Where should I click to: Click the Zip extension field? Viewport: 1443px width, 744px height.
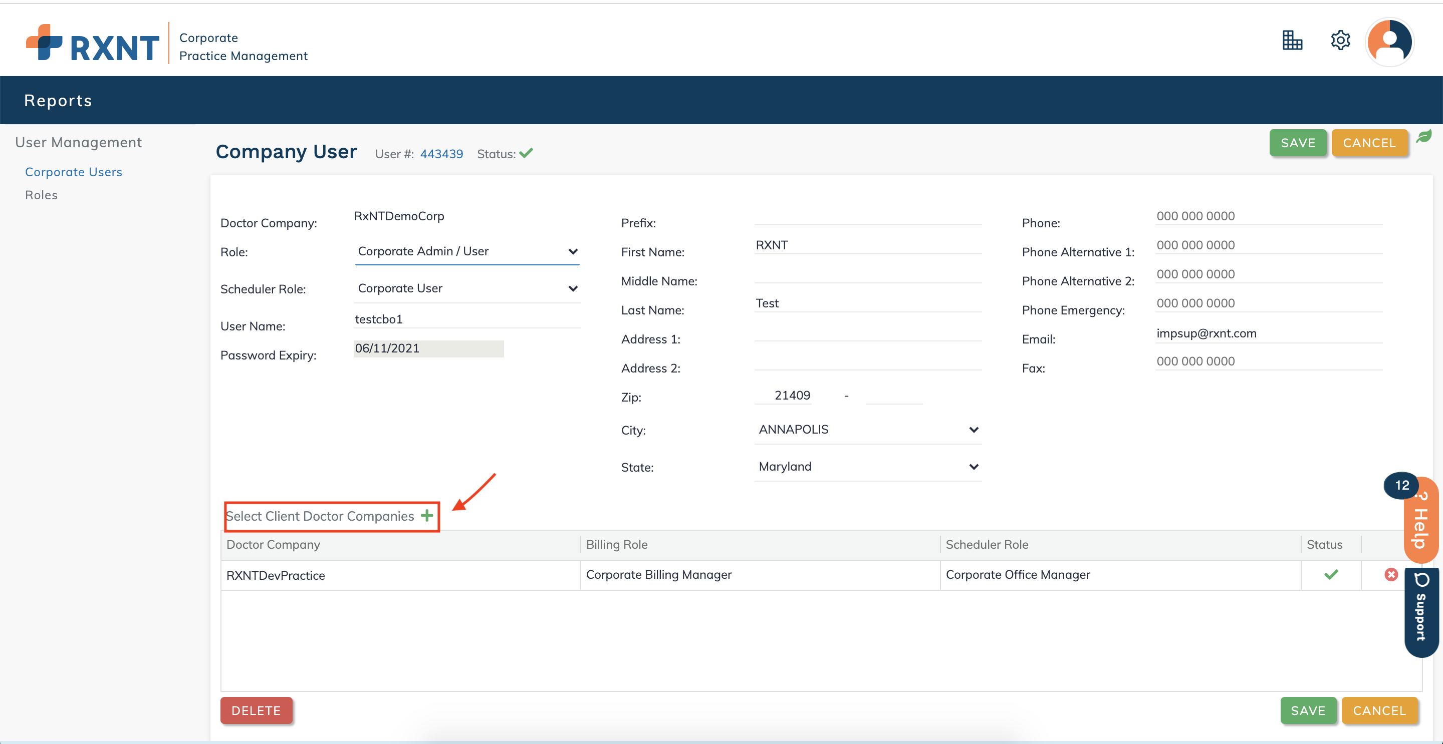click(893, 395)
